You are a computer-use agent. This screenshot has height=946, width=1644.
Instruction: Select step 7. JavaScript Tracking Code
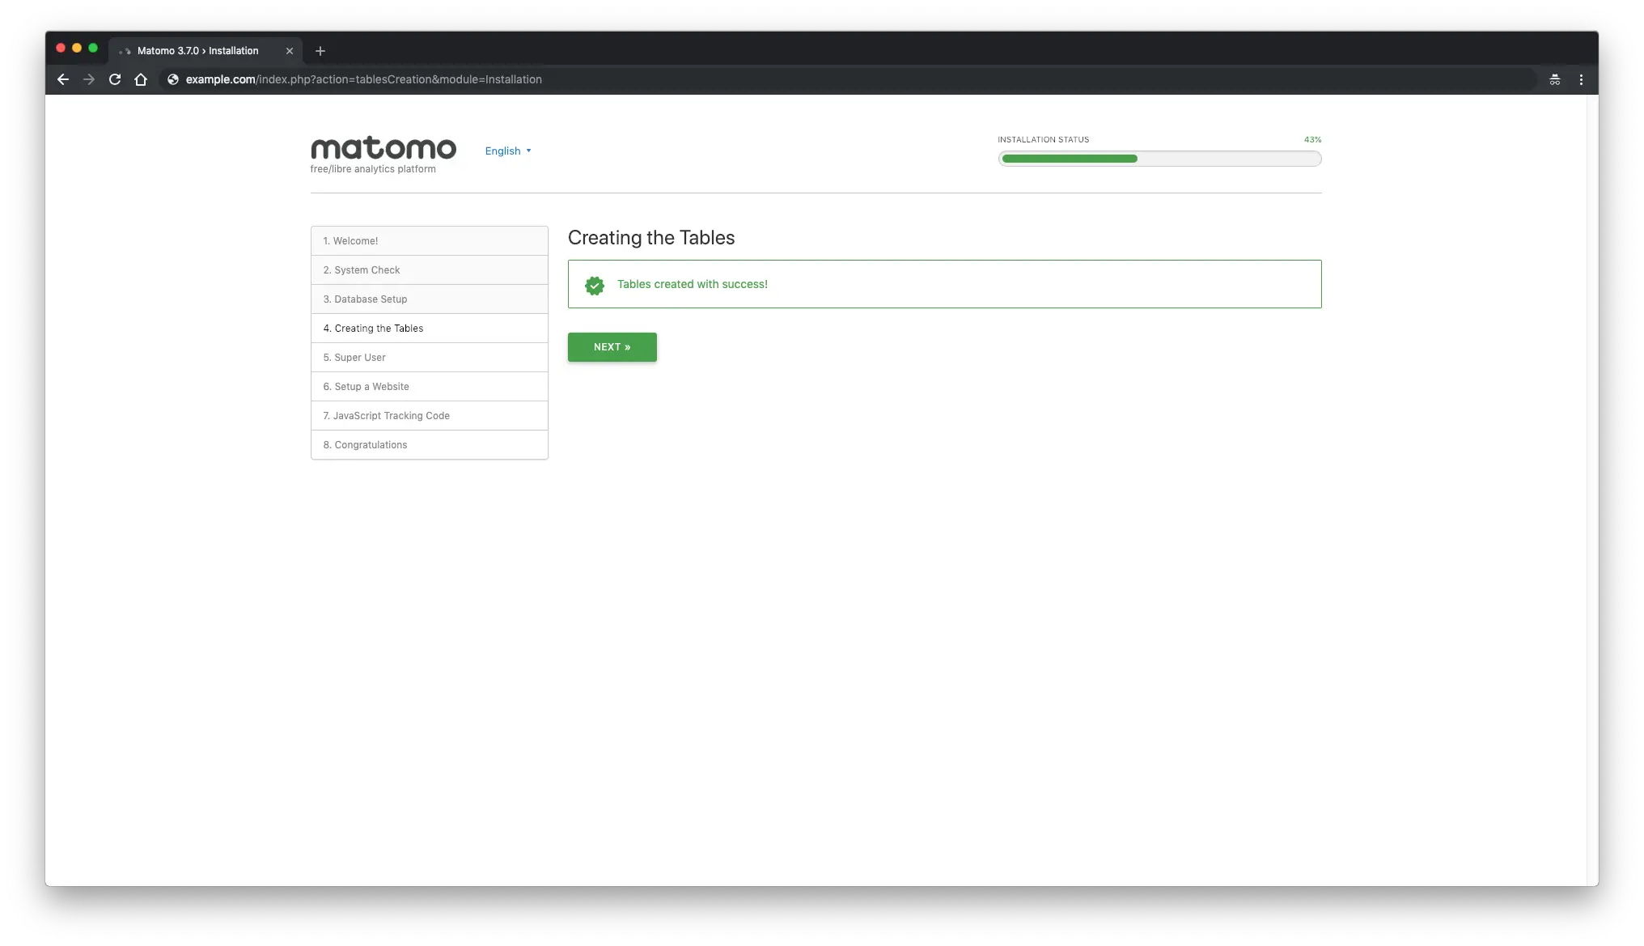point(430,416)
